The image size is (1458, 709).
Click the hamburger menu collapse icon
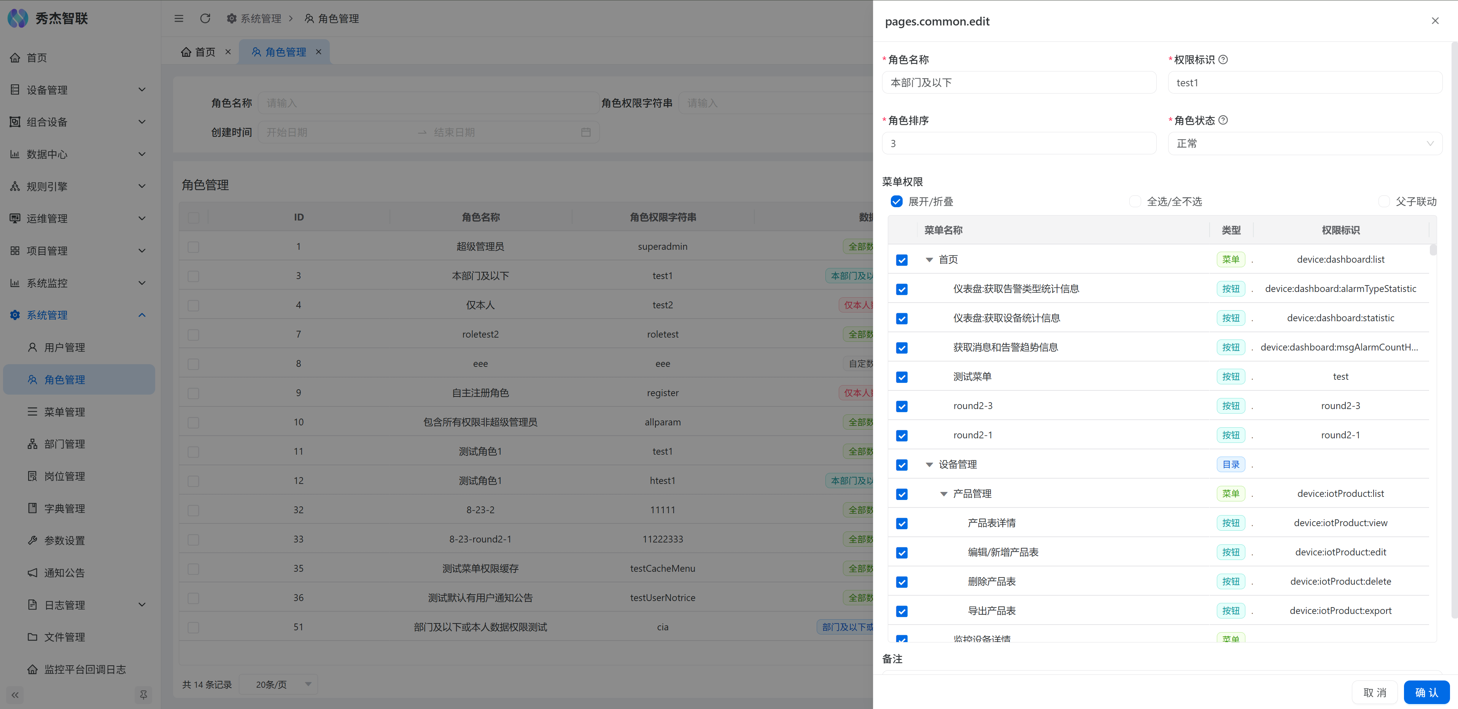(179, 19)
